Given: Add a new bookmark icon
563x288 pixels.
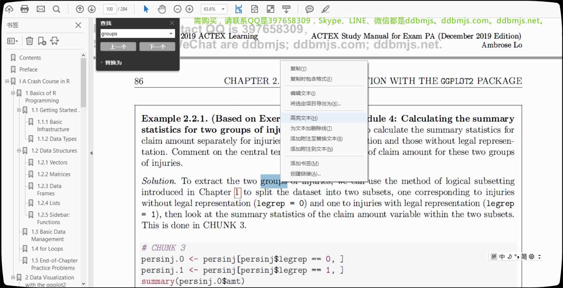Looking at the screenshot, I should pos(42,41).
